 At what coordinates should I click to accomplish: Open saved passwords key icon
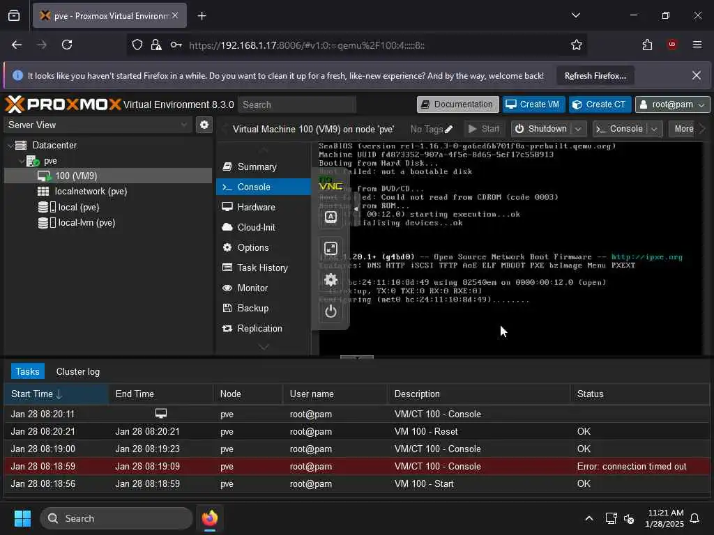pos(176,45)
